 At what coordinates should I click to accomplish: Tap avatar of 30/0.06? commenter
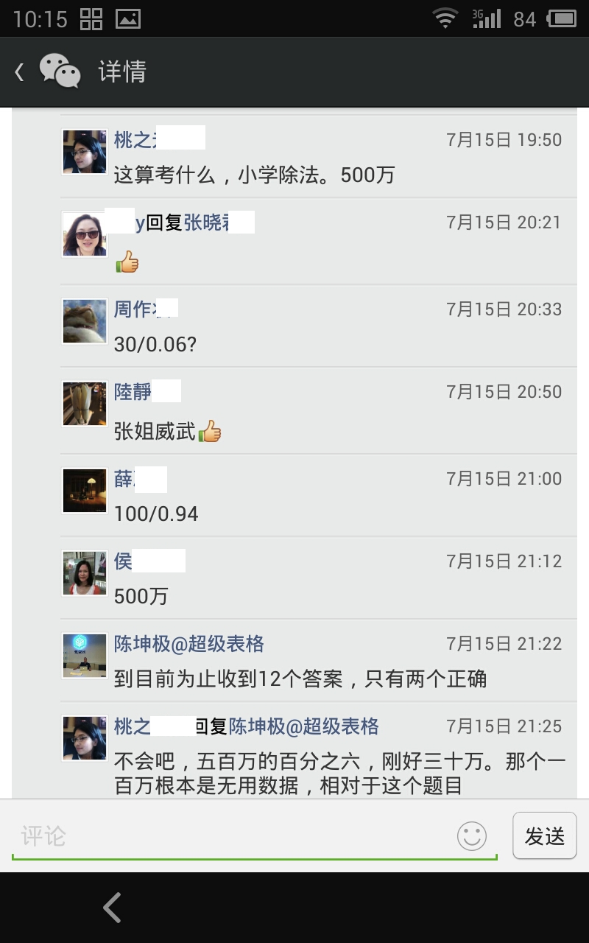tap(85, 322)
